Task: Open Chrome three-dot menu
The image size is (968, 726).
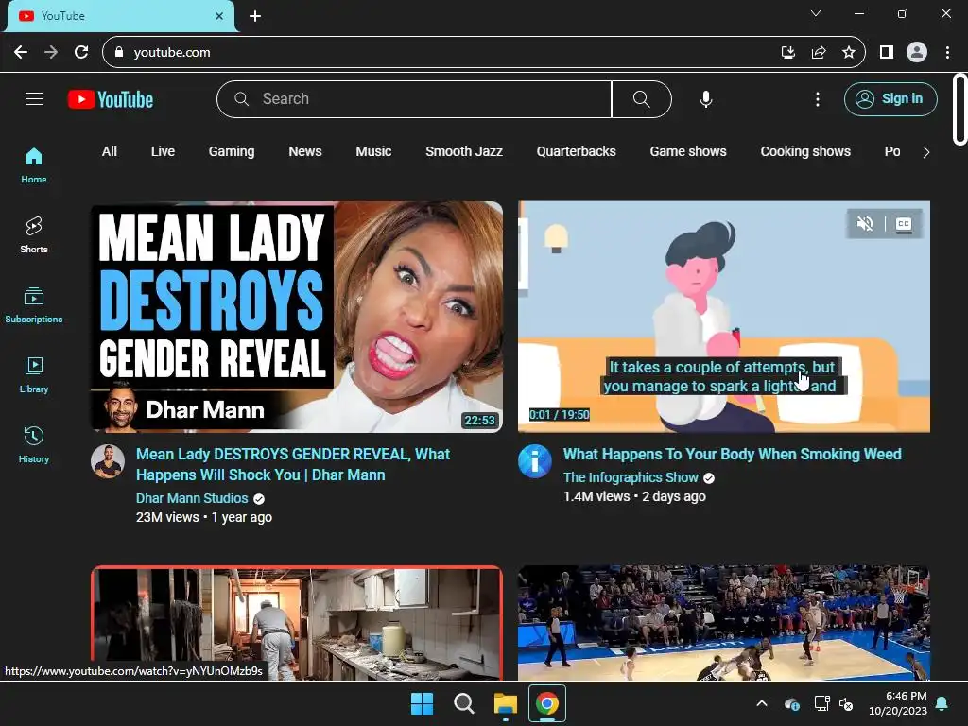Action: click(947, 53)
